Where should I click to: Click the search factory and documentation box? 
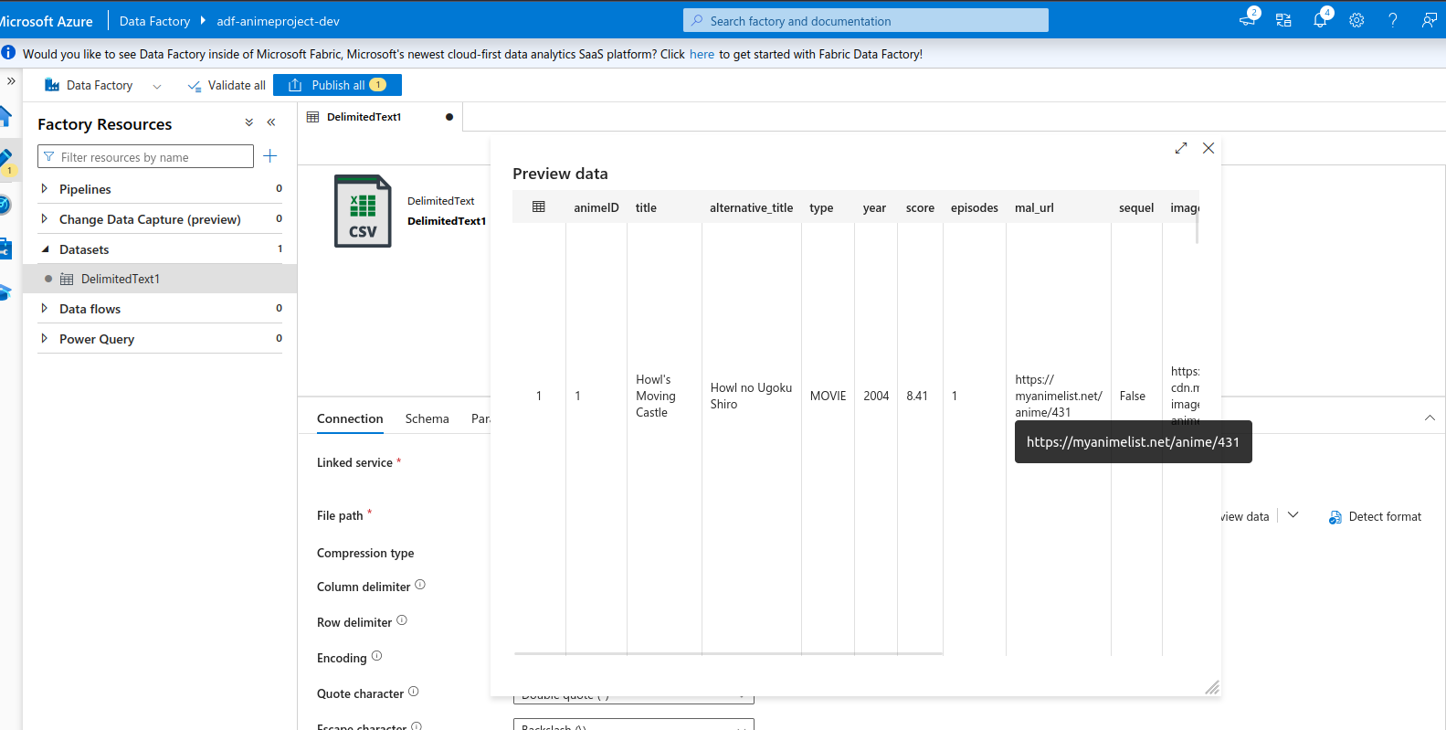coord(866,20)
